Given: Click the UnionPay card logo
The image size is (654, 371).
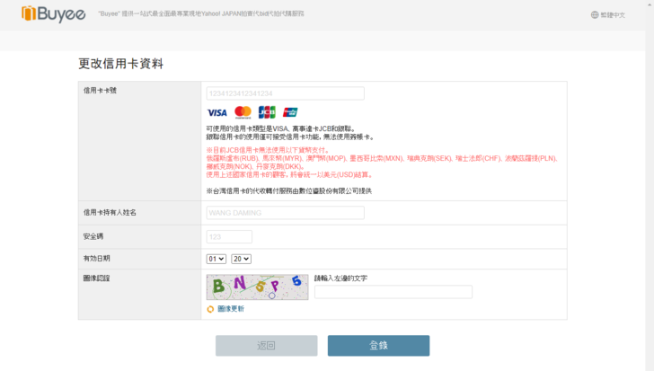Looking at the screenshot, I should (290, 112).
